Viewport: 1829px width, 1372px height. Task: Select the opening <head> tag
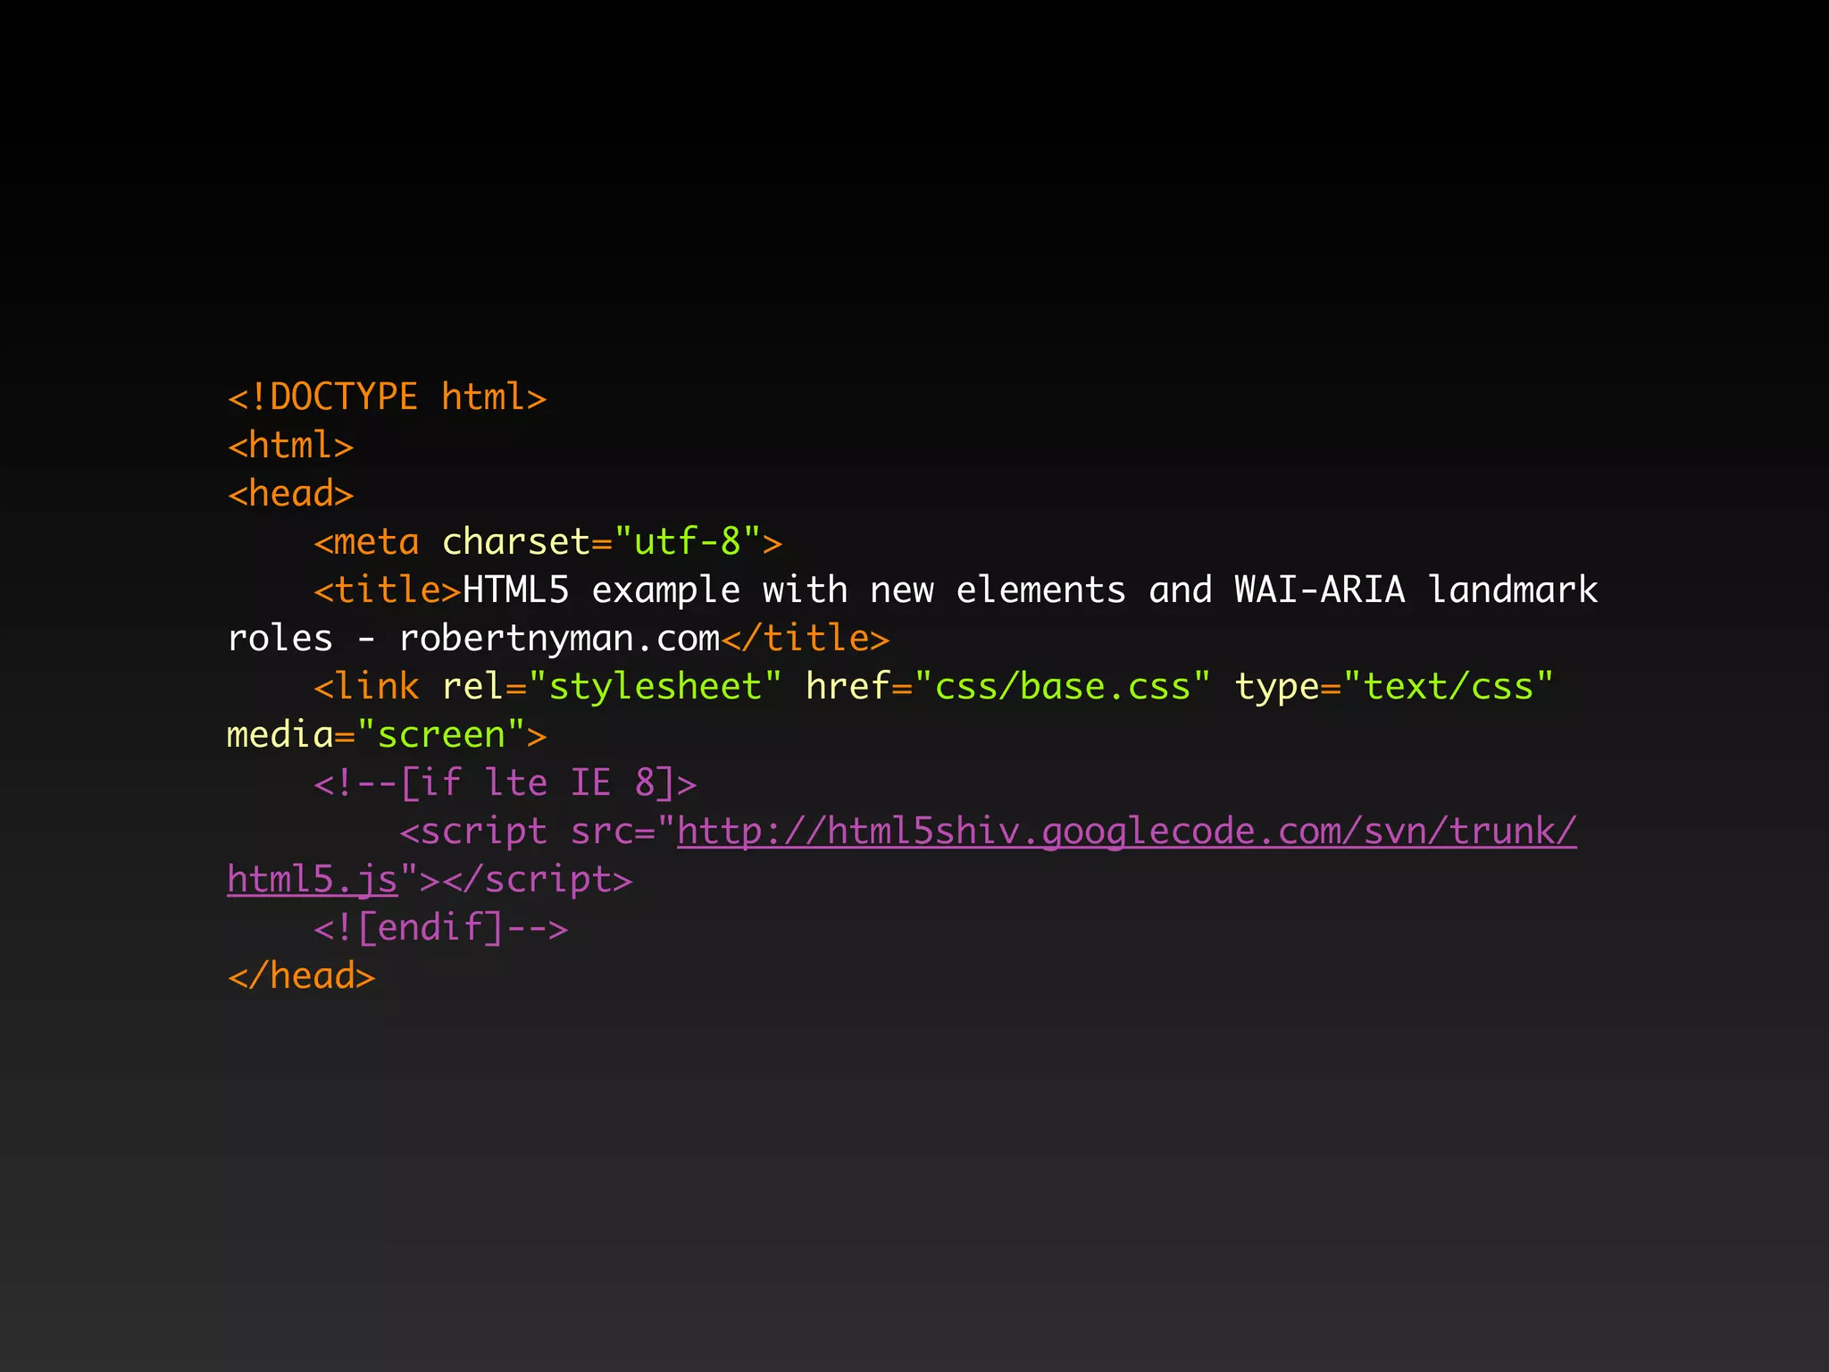tap(290, 493)
